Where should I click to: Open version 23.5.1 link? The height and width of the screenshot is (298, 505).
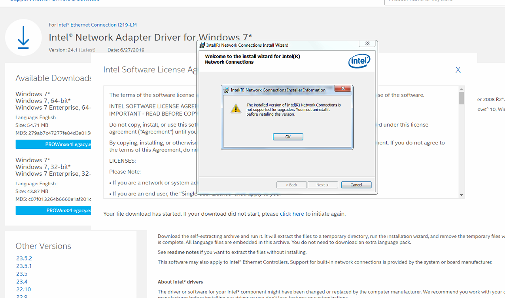[24, 266]
